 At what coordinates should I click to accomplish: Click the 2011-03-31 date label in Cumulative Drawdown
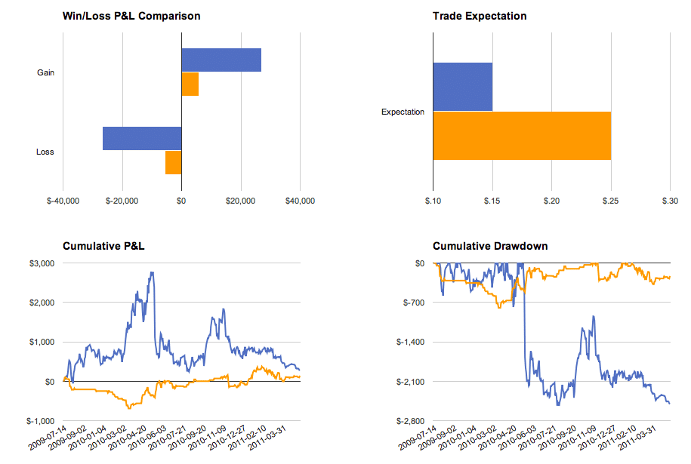[x=637, y=438]
